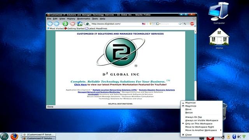
Task: Reload the page with the green refresh icon
Action: tap(65, 24)
